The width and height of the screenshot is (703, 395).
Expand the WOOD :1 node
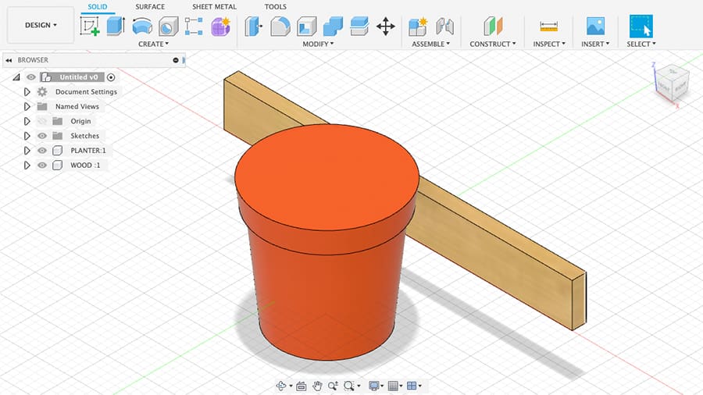tap(27, 165)
